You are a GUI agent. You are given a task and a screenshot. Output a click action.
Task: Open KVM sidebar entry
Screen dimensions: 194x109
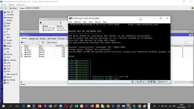pos(8,71)
